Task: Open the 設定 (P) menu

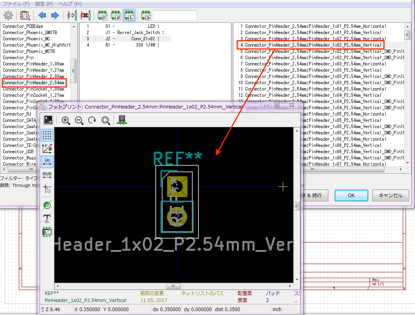Action: [x=44, y=4]
